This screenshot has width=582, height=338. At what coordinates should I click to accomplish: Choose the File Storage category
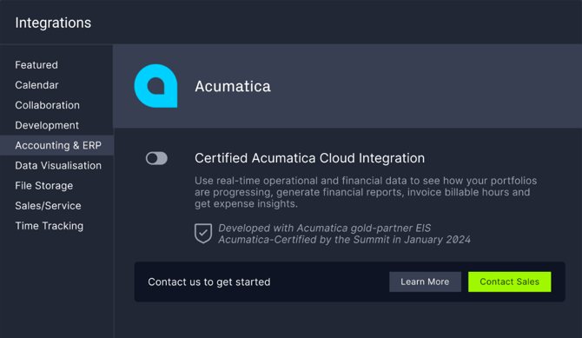43,185
